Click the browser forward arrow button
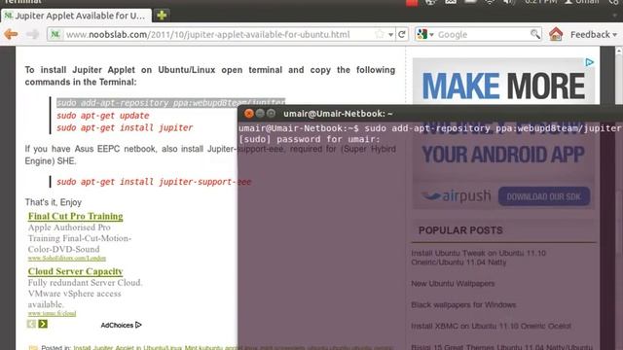Viewport: 623px width, 350px height. click(x=32, y=35)
